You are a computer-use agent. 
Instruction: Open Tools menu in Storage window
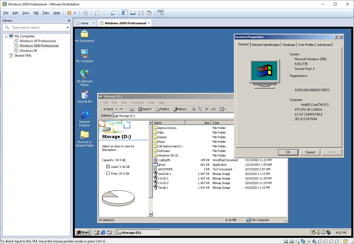pos(151,103)
